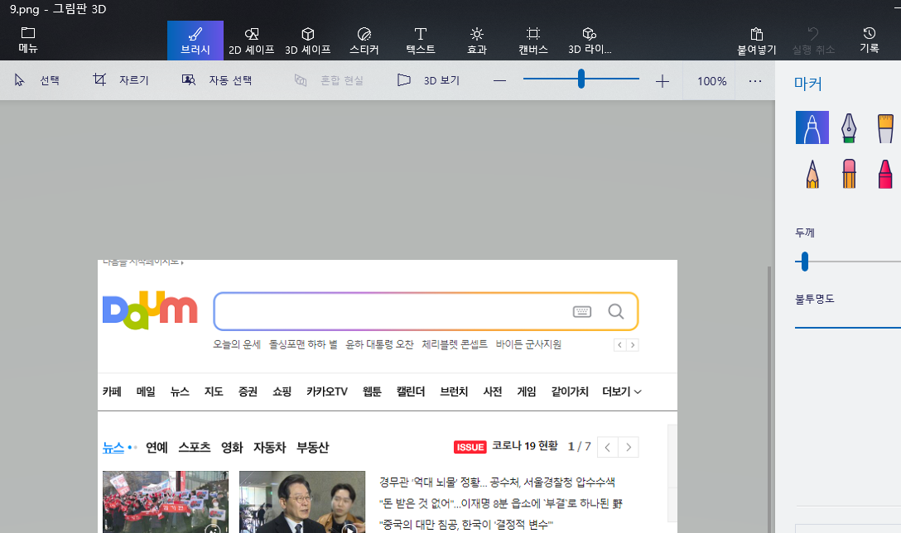Image resolution: width=901 pixels, height=533 pixels.
Task: Select the pencil brush
Action: pyautogui.click(x=812, y=174)
